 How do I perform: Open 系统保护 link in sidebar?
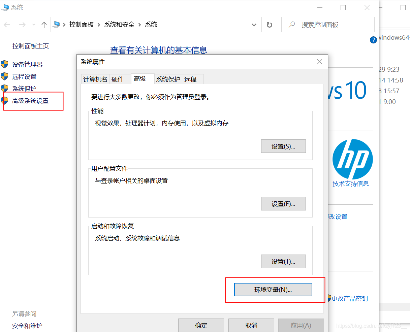[x=24, y=89]
